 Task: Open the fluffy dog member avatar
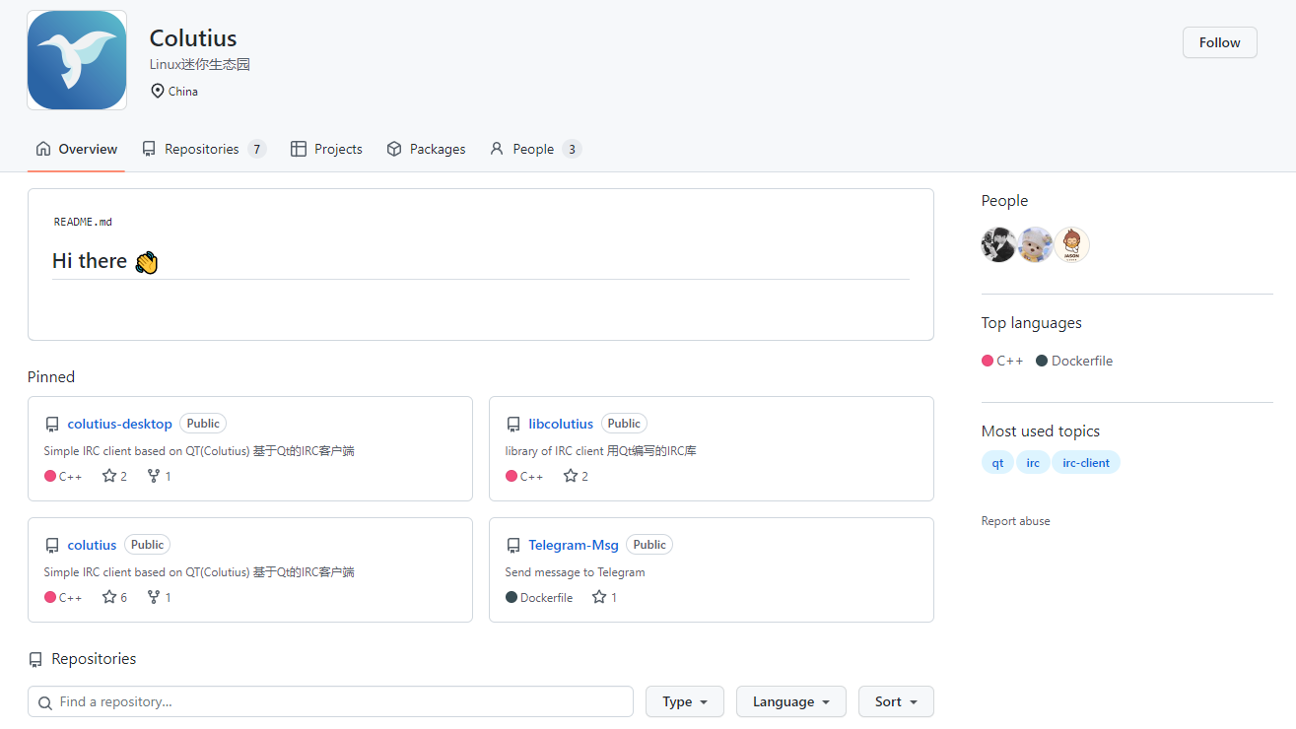pyautogui.click(x=1035, y=244)
